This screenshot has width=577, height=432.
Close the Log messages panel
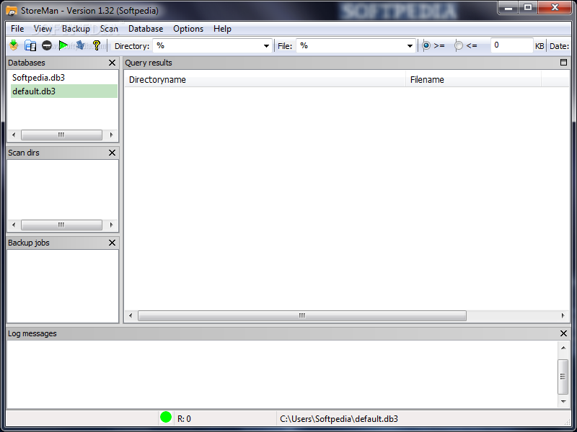(563, 333)
